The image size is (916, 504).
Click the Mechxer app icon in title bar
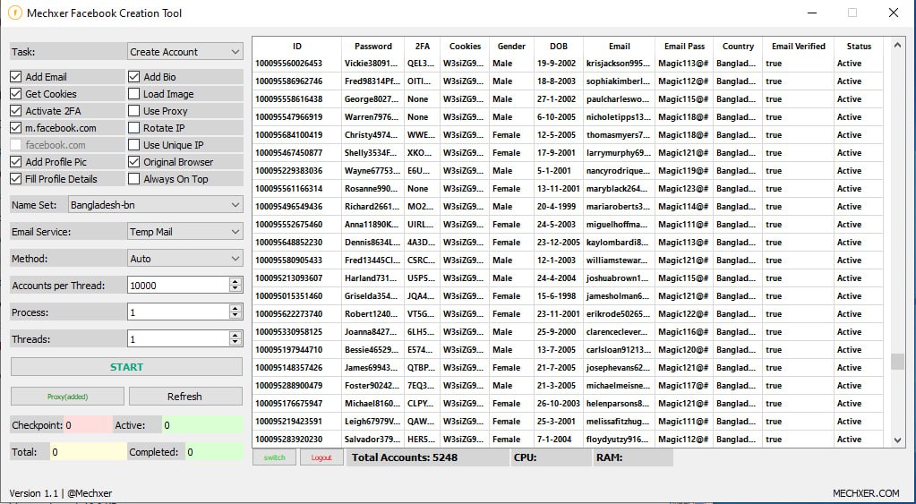pyautogui.click(x=14, y=13)
